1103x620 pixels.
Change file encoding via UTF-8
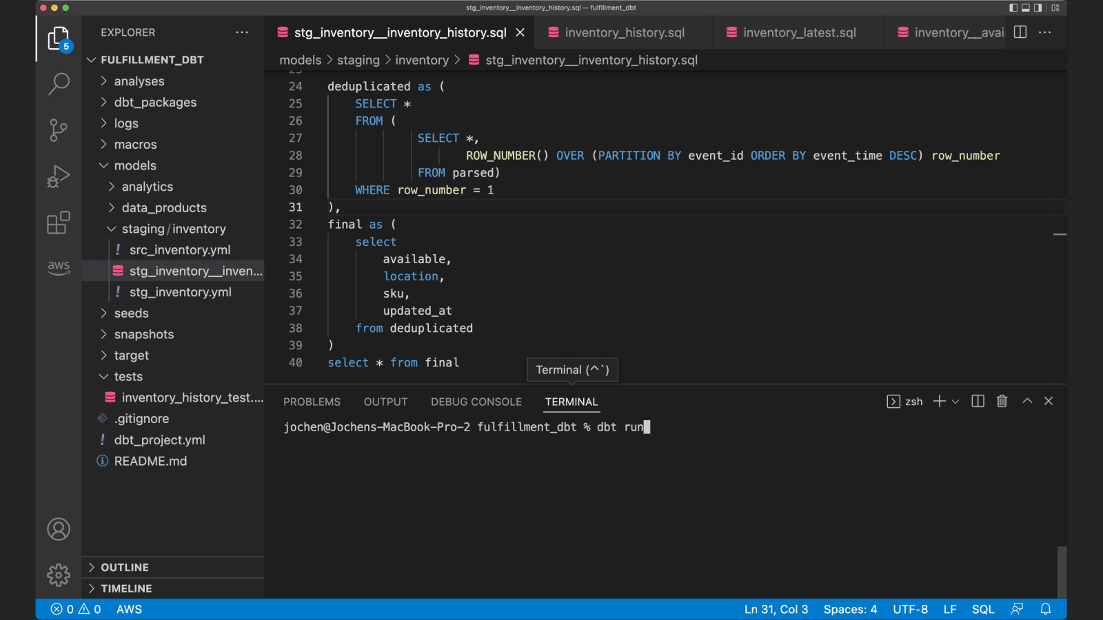point(911,609)
